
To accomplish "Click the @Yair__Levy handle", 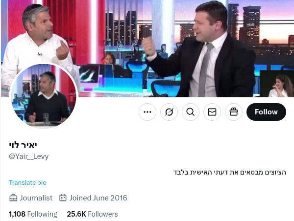I will (29, 156).
